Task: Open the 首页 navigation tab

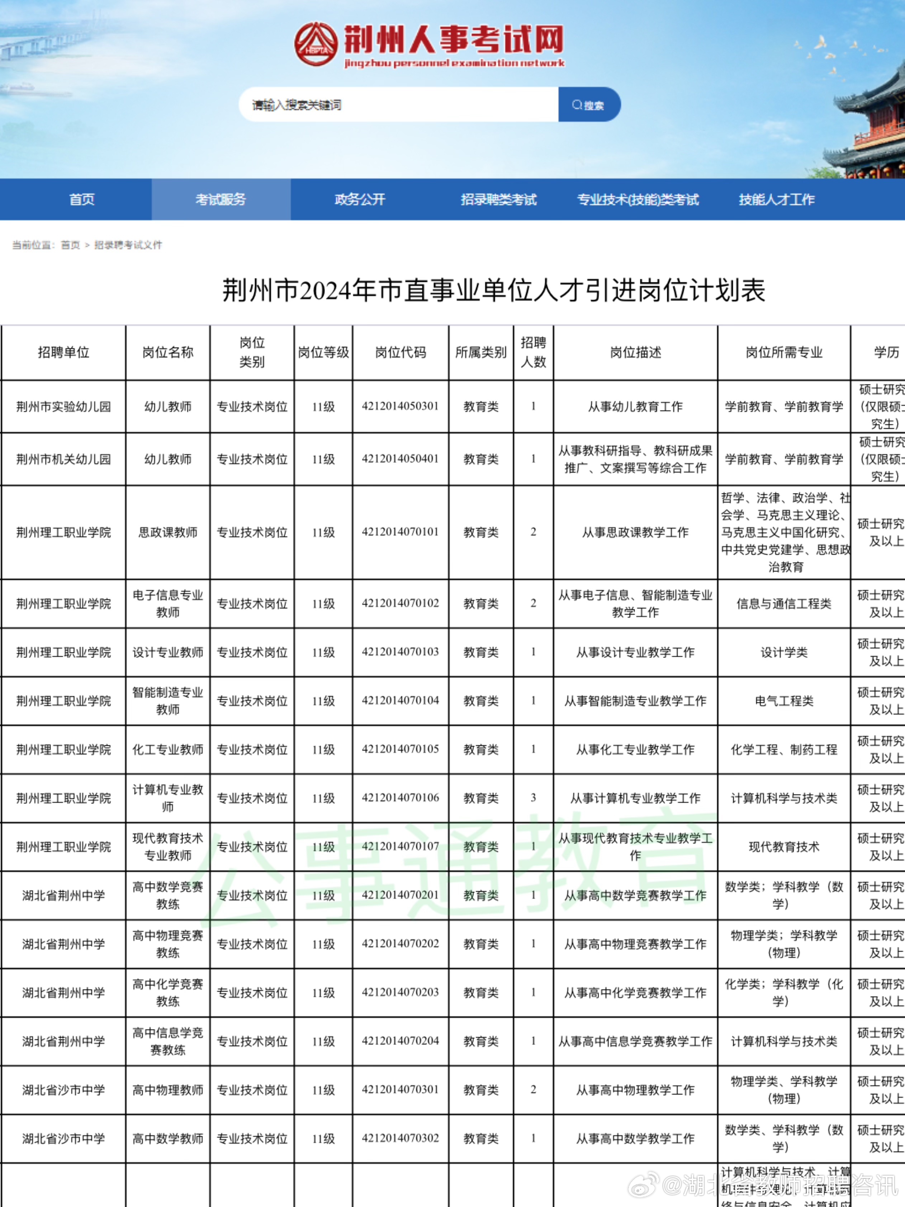Action: [x=82, y=200]
